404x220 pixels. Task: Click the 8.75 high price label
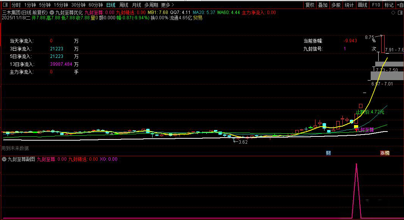370,37
